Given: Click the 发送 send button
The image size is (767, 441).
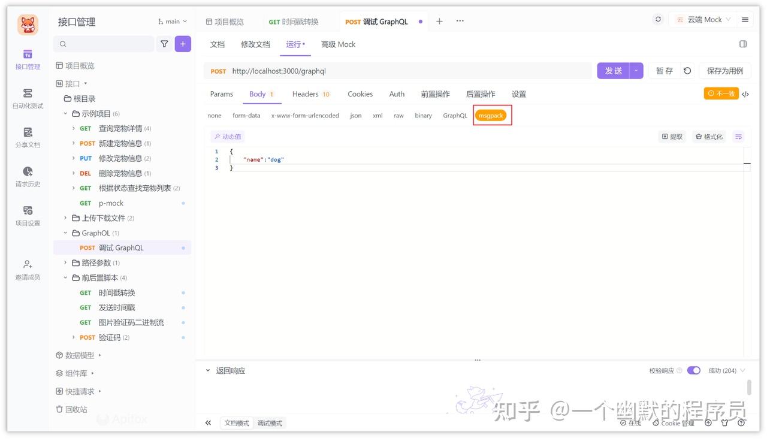Looking at the screenshot, I should coord(612,70).
